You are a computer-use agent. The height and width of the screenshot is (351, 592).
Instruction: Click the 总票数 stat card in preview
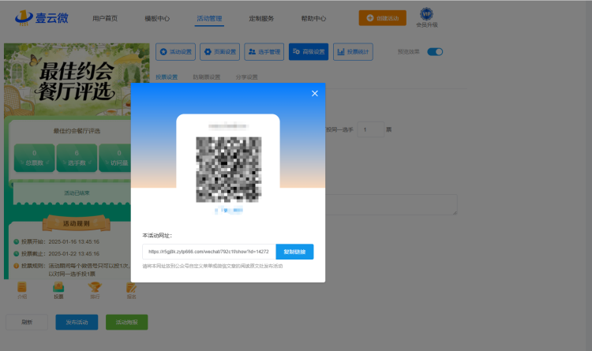tap(35, 158)
